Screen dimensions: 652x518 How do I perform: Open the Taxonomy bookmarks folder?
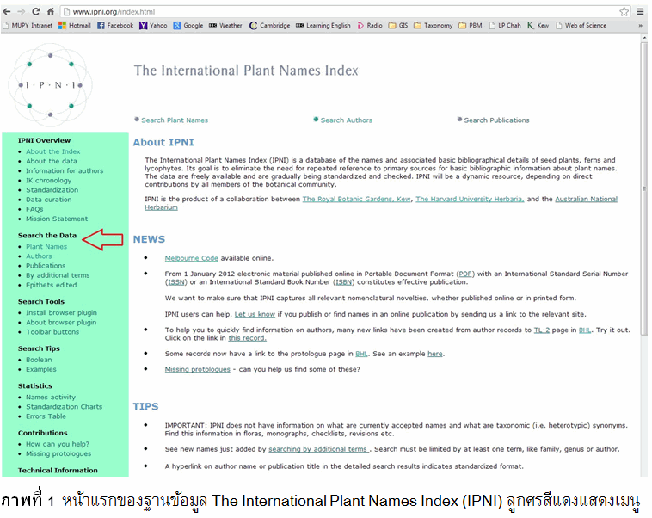click(x=433, y=26)
